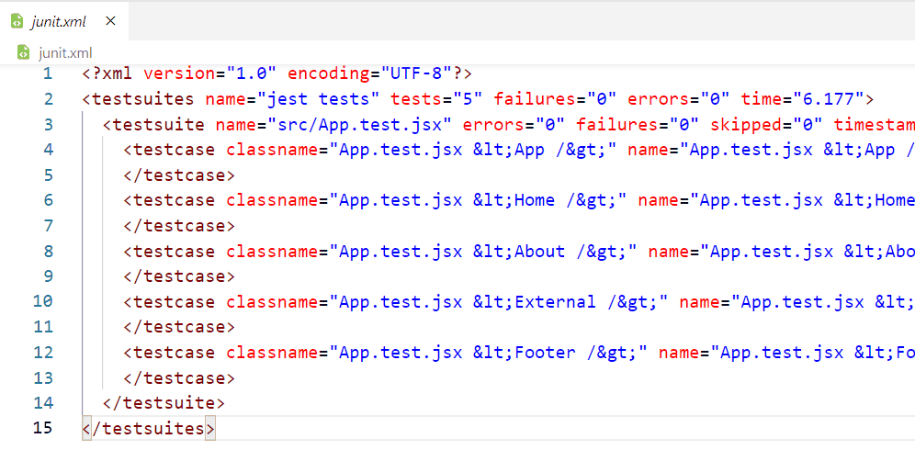
Task: Click the closing testcase tag on line 9
Action: coord(180,276)
